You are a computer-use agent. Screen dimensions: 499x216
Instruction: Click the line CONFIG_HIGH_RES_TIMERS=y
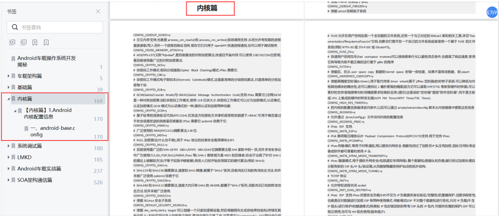coord(347,103)
